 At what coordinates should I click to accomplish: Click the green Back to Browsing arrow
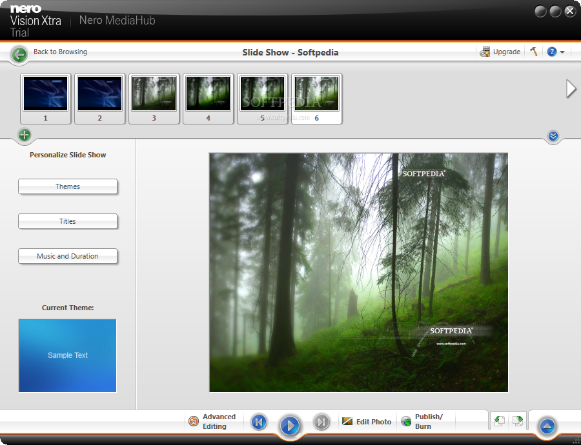coord(19,55)
